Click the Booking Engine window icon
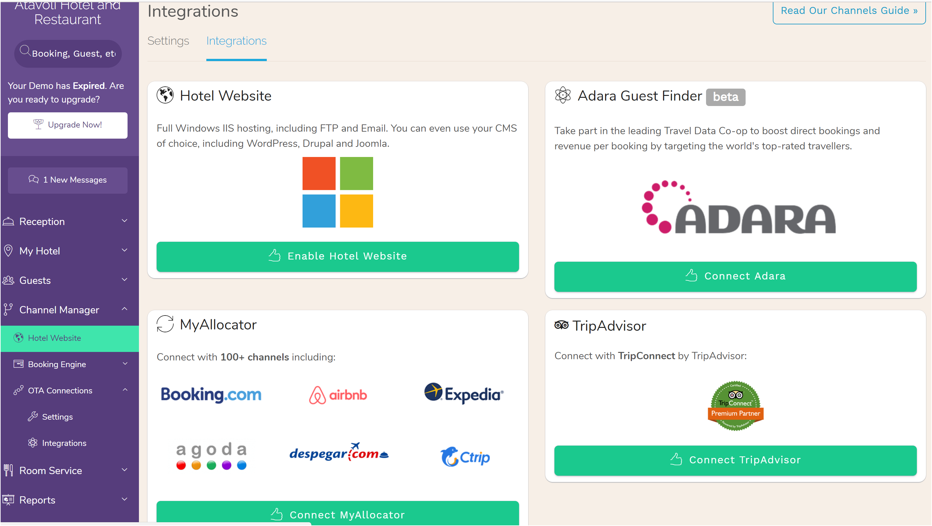The image size is (932, 526). click(18, 364)
